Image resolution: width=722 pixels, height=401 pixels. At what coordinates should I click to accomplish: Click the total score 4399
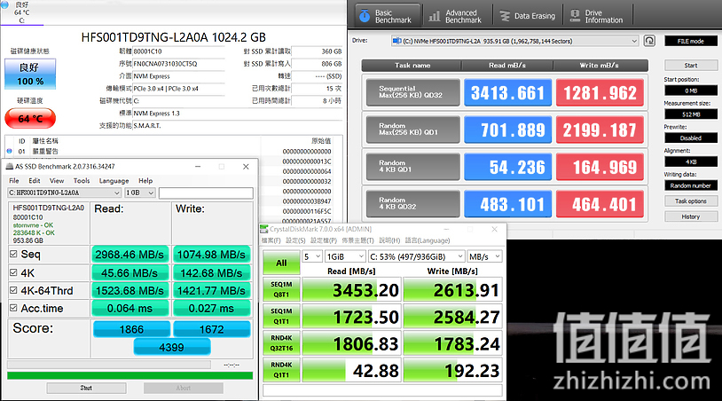point(172,347)
